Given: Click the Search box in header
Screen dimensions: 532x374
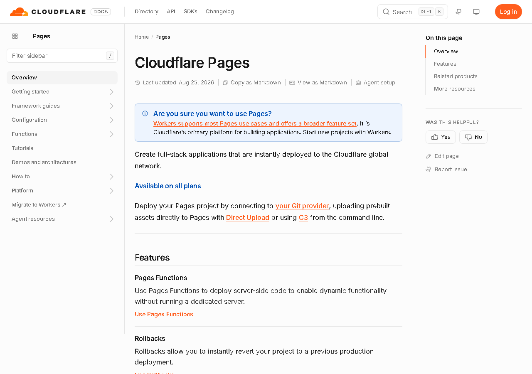Looking at the screenshot, I should [x=413, y=12].
